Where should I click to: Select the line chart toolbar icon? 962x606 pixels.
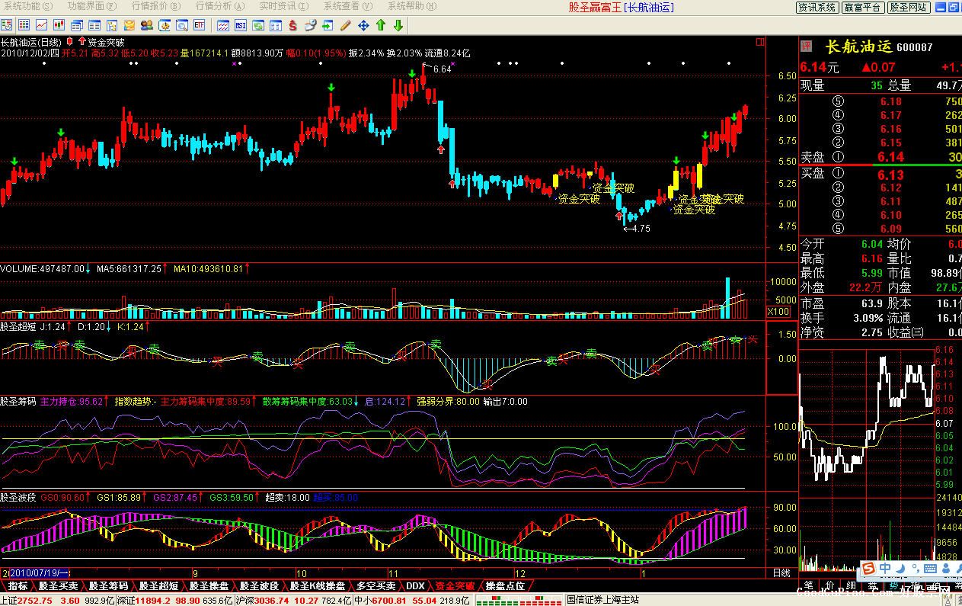41,25
